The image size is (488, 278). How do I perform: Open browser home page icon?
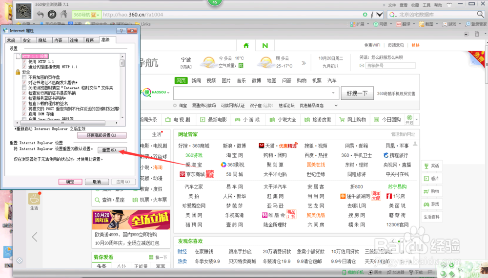pyautogui.click(x=64, y=14)
